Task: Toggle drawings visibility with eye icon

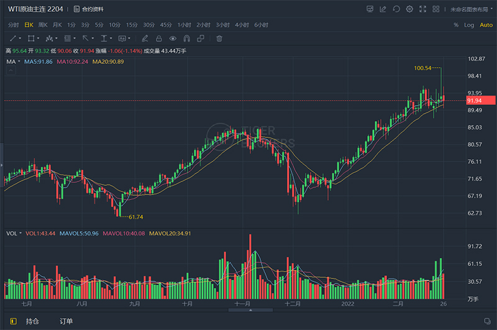Action: click(173, 39)
